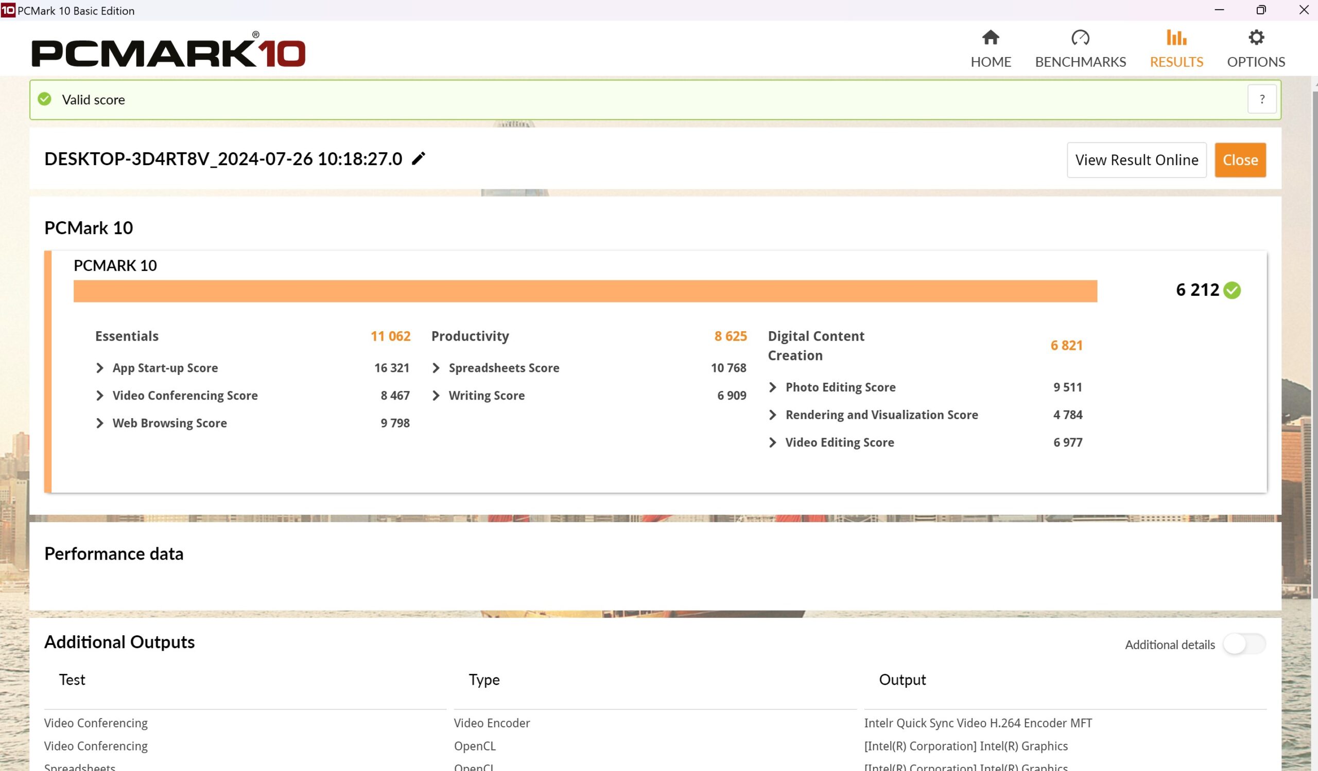Click the Spreadsheets value 10 768
1318x771 pixels.
click(x=728, y=368)
